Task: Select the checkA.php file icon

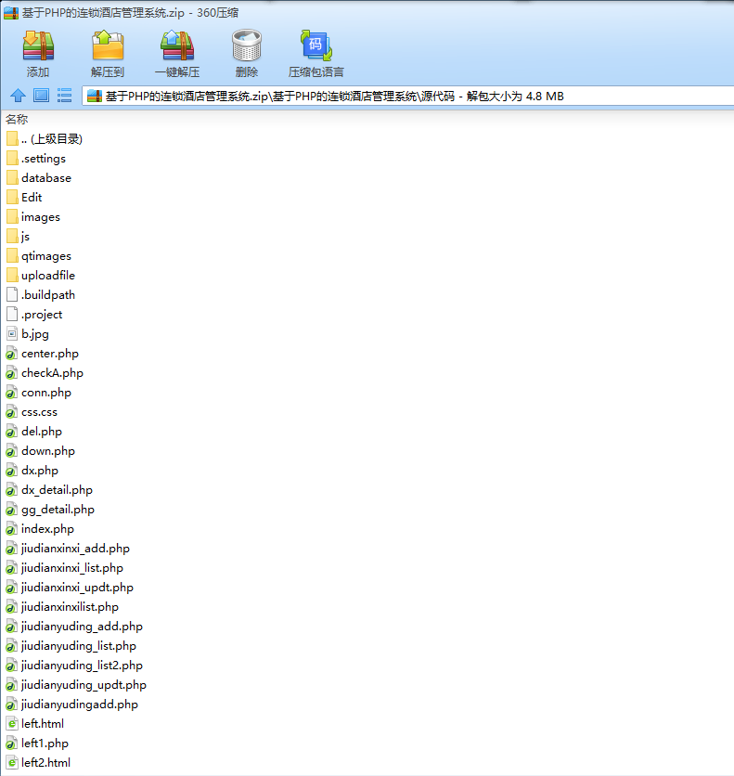Action: [12, 372]
